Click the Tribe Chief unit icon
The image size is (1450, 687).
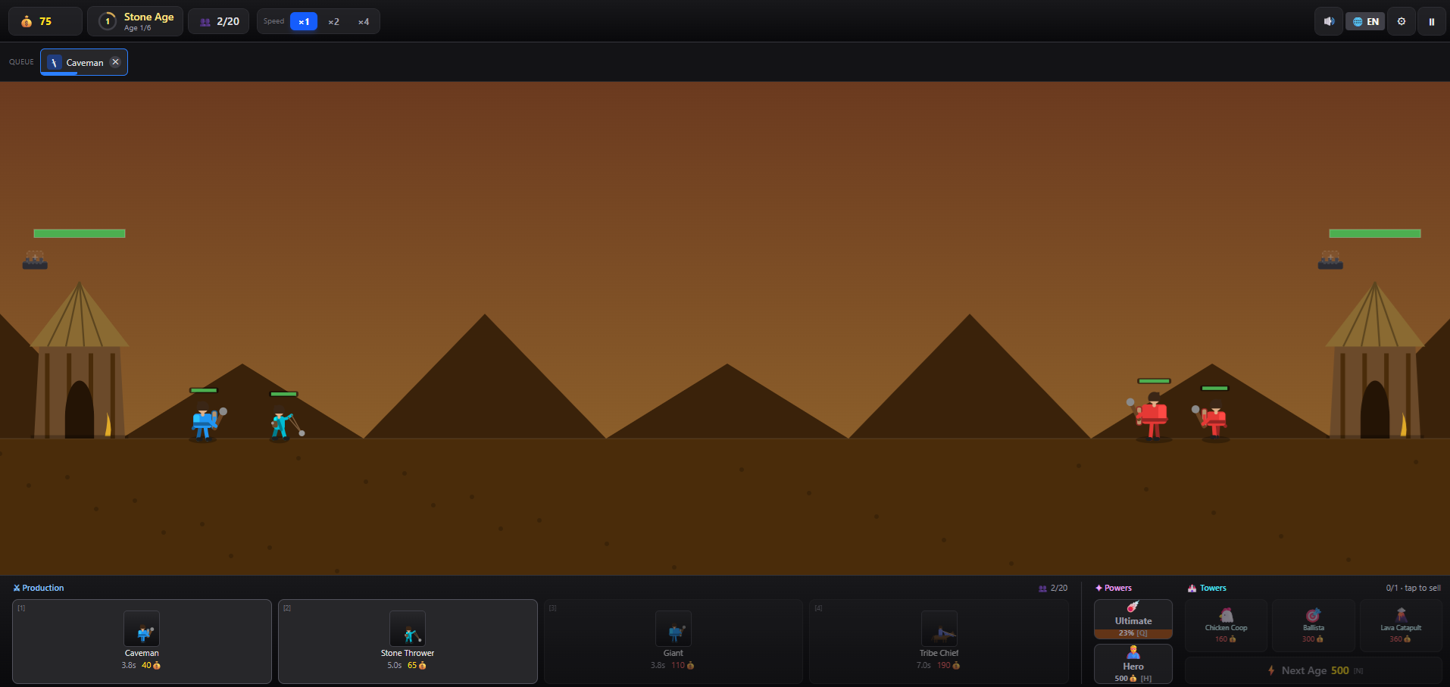tap(939, 629)
